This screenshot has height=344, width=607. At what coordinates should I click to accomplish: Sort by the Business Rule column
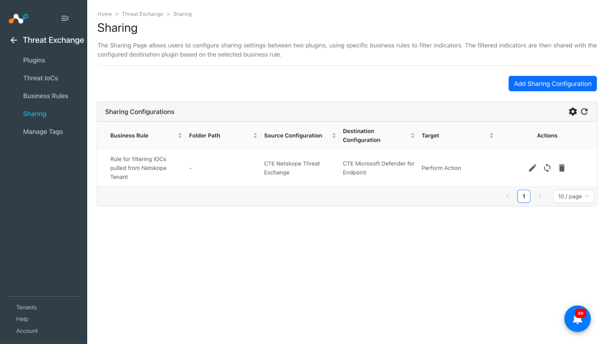pos(180,136)
